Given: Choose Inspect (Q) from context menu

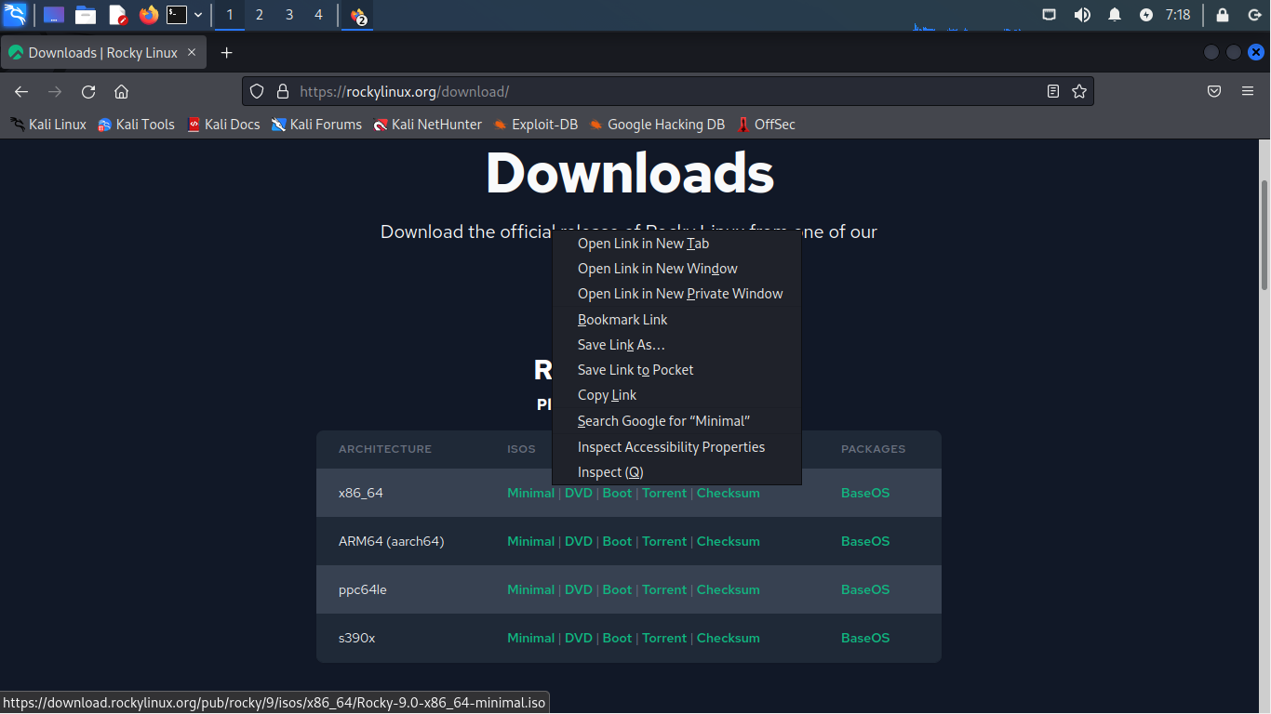Looking at the screenshot, I should (x=676, y=472).
